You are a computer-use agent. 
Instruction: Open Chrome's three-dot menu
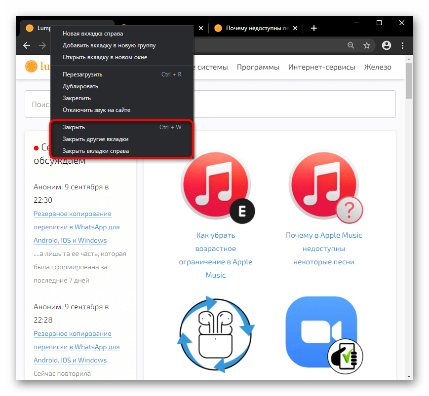pos(403,45)
